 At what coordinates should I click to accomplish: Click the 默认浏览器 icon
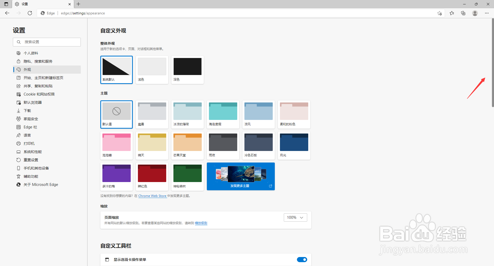[x=19, y=102]
